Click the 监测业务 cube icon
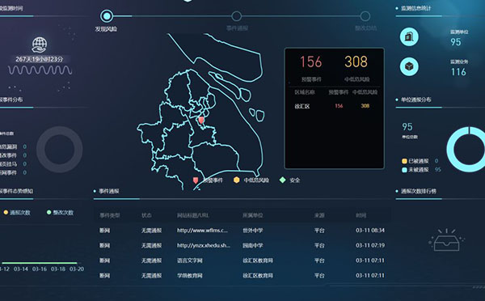 pyautogui.click(x=409, y=66)
